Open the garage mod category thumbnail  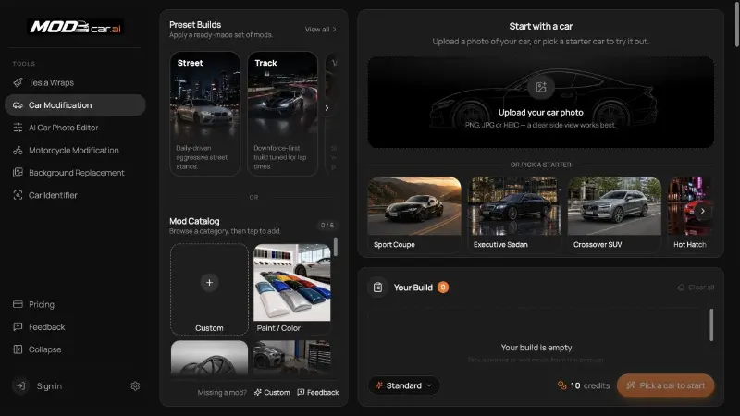[x=292, y=358]
